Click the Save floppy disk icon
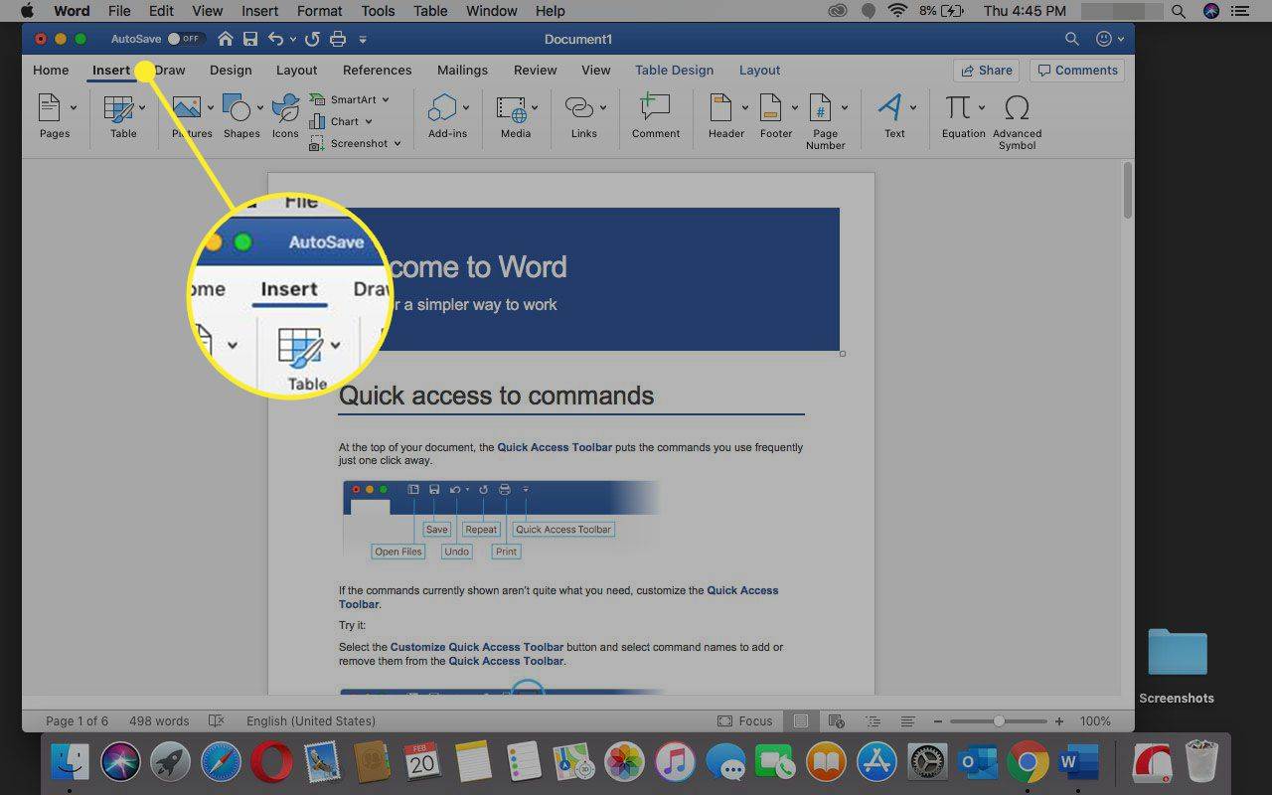Screen dimensions: 1272x795 tap(250, 39)
